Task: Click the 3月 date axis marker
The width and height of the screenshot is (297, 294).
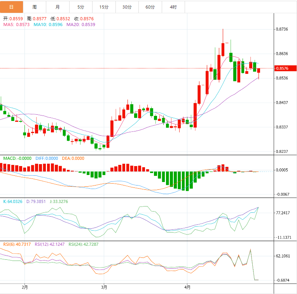Action: 104,287
